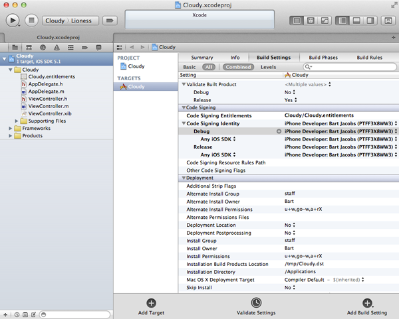Select the Cloudy Lioness scheme selector

pos(70,21)
